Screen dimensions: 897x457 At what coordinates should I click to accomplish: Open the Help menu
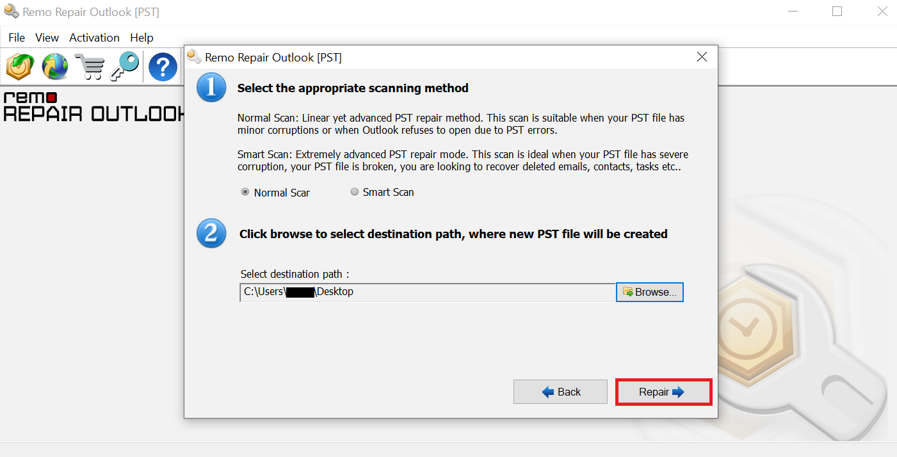pyautogui.click(x=141, y=38)
